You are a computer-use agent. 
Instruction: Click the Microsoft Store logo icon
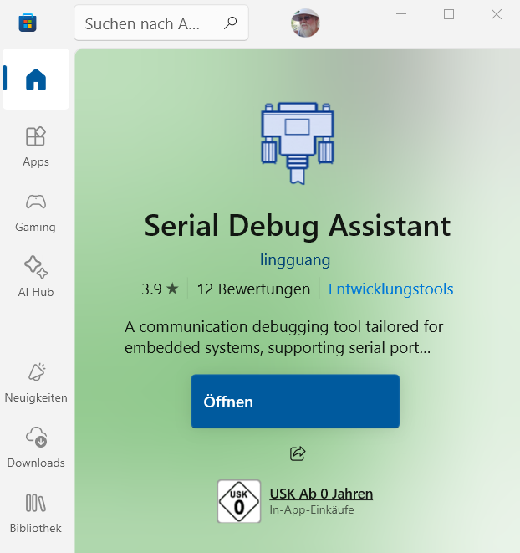28,23
